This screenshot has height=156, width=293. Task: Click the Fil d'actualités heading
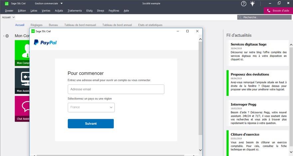click(239, 35)
